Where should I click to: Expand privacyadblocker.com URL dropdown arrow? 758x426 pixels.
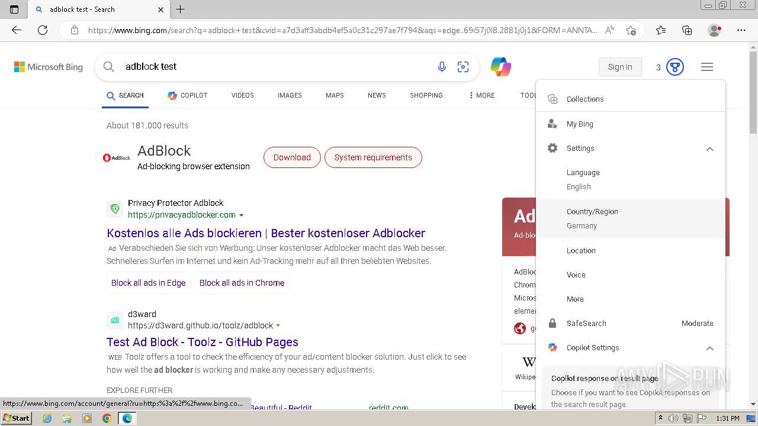(241, 215)
